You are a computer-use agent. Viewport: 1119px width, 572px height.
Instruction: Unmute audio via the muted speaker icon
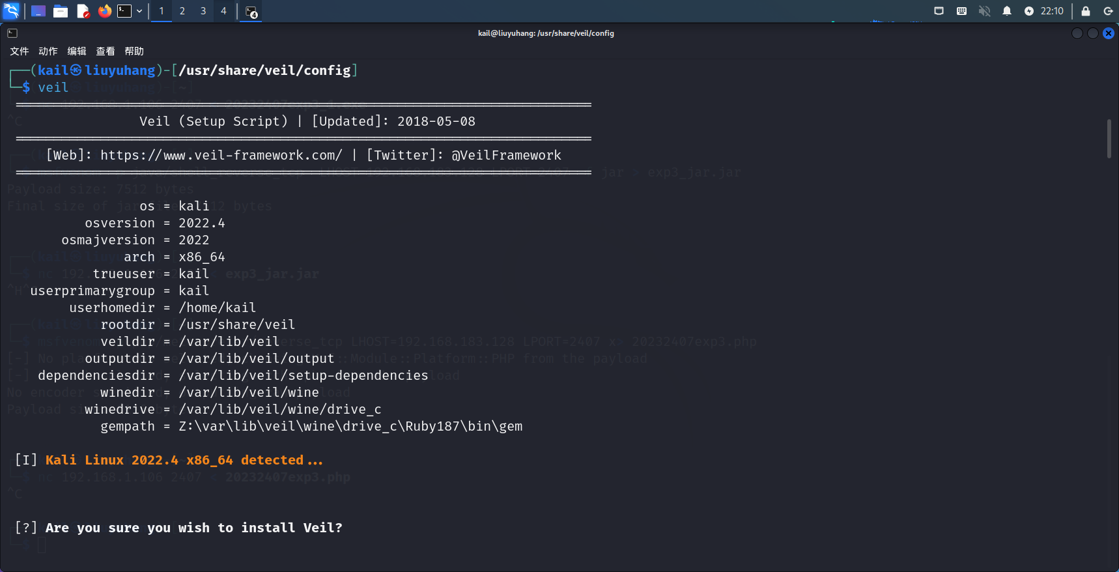click(984, 11)
